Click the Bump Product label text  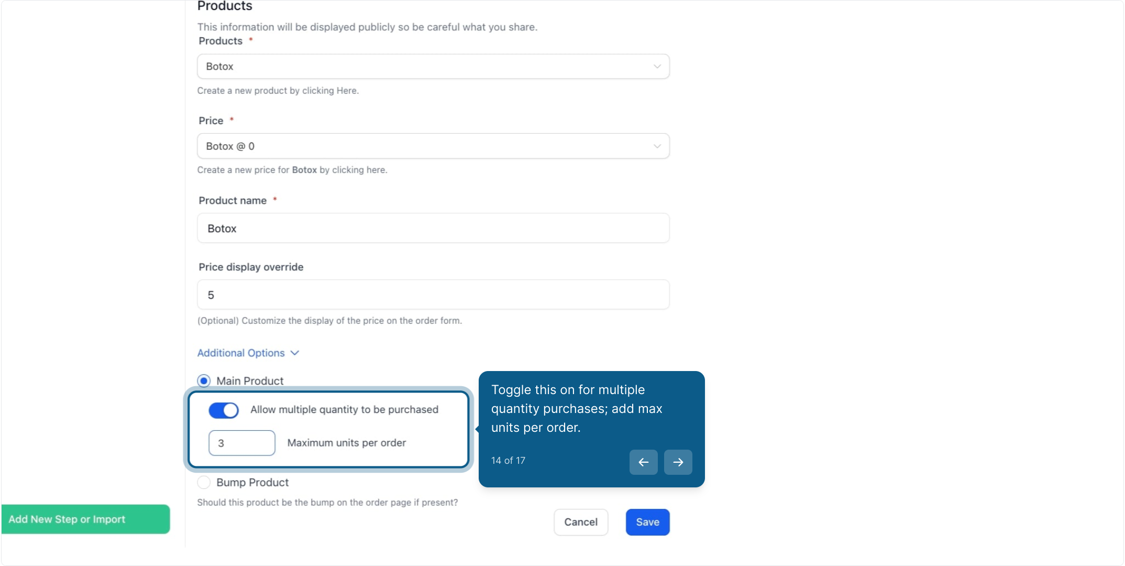252,482
